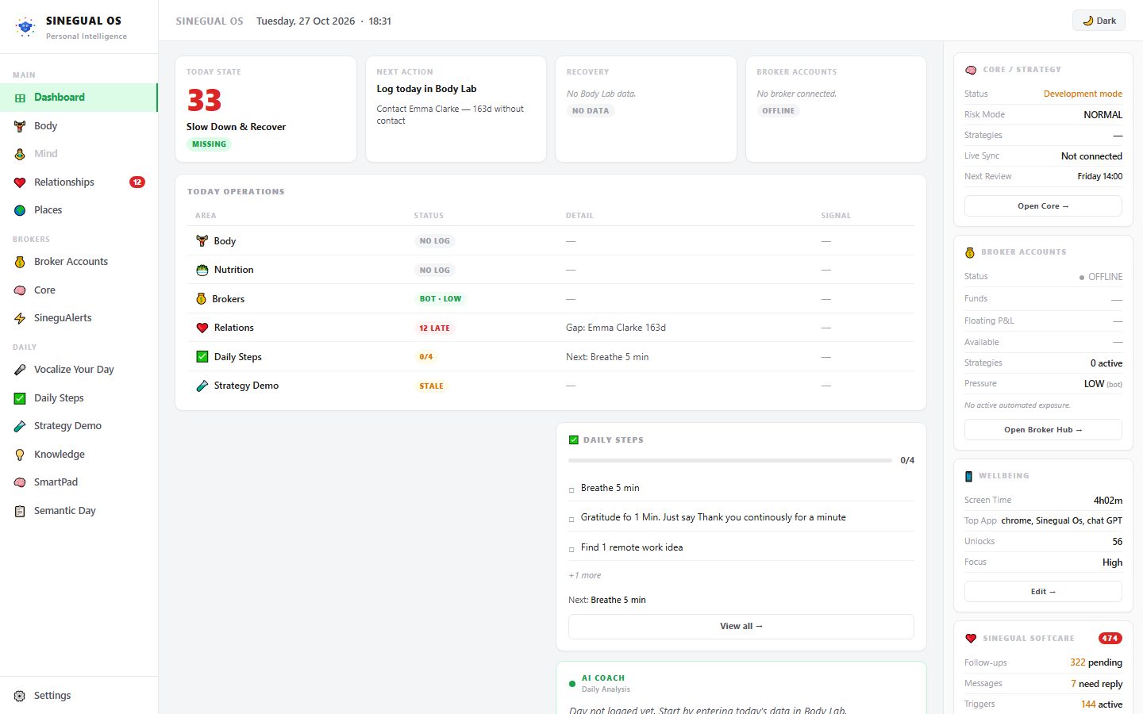This screenshot has width=1143, height=714.
Task: Click the Mind icon in sidebar
Action: pos(20,154)
